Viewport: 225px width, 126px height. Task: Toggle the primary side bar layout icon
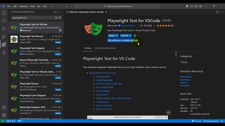pyautogui.click(x=187, y=6)
